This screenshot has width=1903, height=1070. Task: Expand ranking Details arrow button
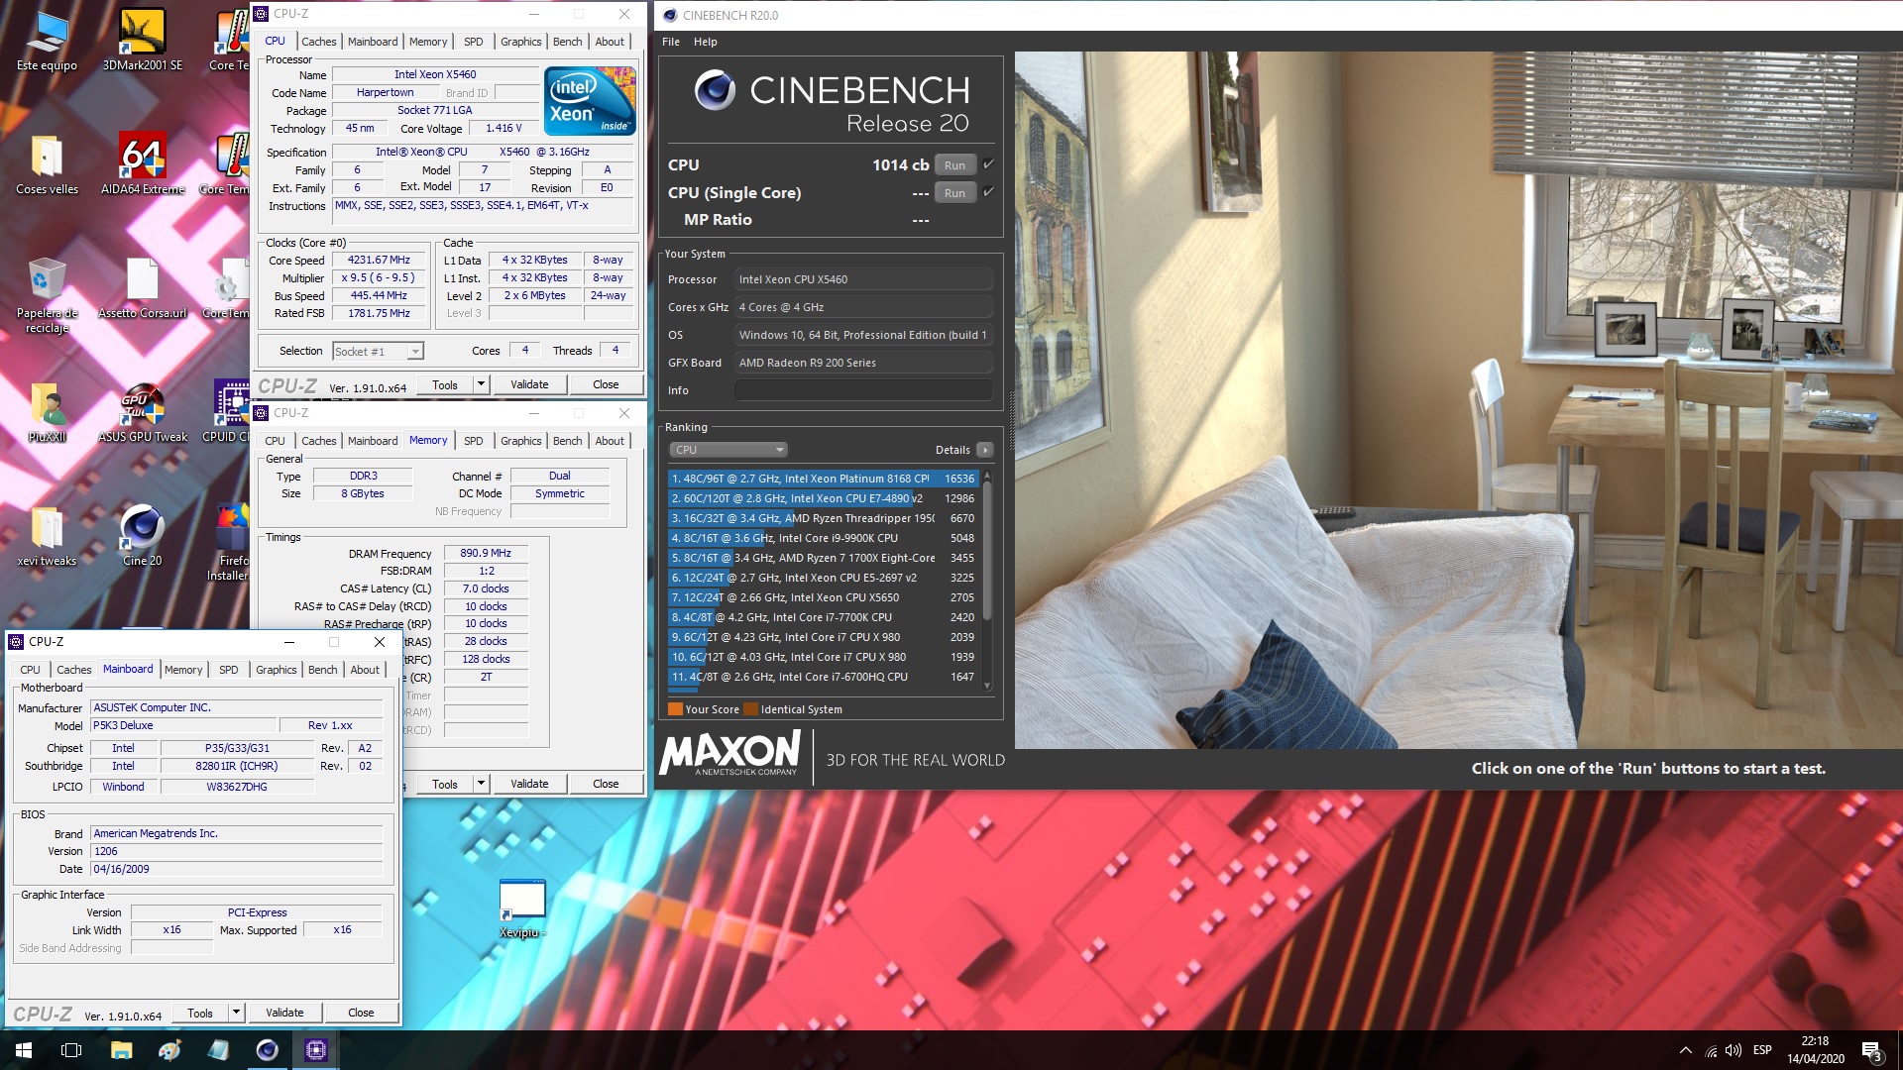click(984, 450)
